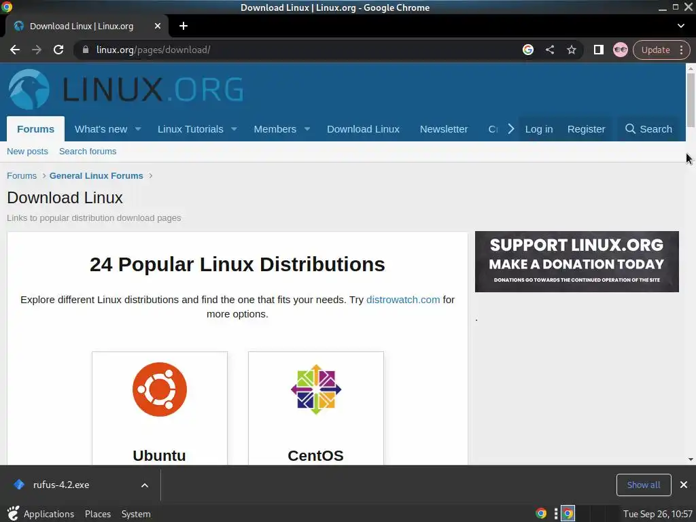Image resolution: width=696 pixels, height=522 pixels.
Task: Click the scrollbar down arrow
Action: (x=691, y=459)
